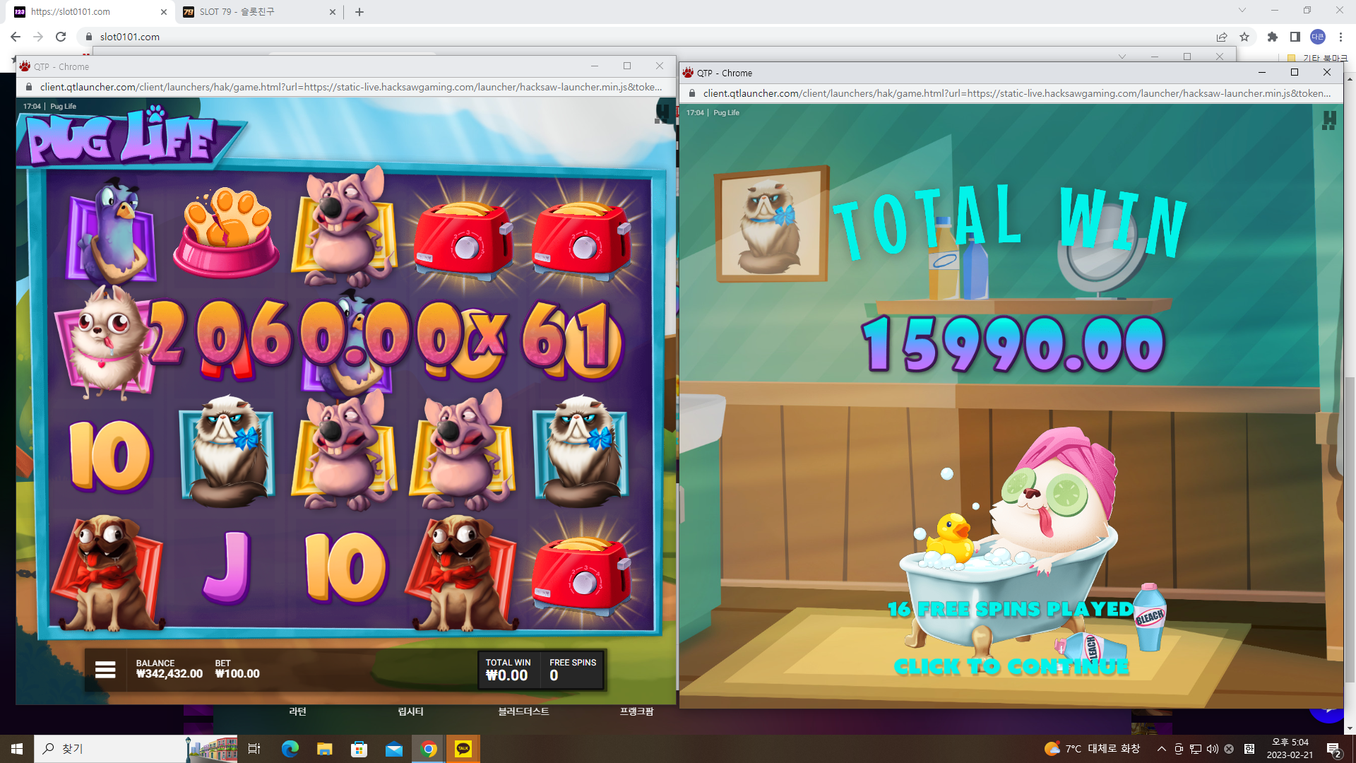Open the taskbar clock and calendar
This screenshot has height=763, width=1356.
(x=1290, y=749)
